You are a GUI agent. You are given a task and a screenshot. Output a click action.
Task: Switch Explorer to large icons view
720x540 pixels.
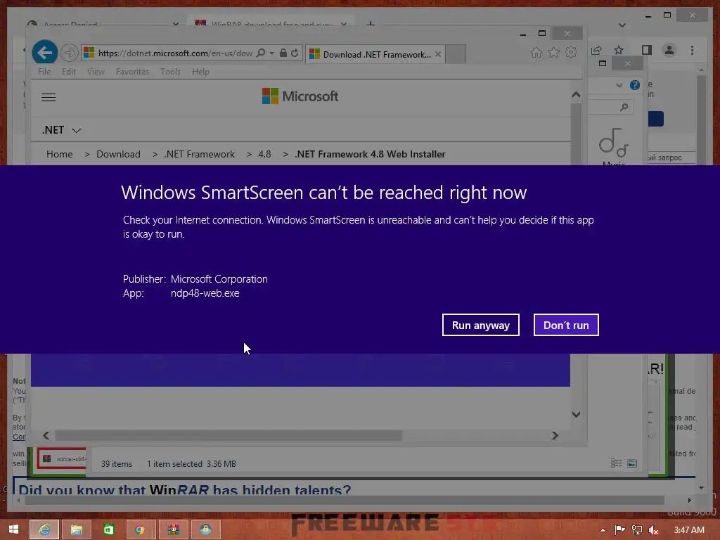tap(632, 463)
